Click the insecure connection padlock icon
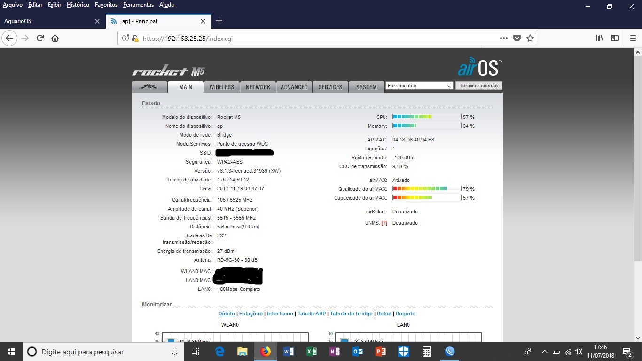This screenshot has height=361, width=642. (x=135, y=39)
